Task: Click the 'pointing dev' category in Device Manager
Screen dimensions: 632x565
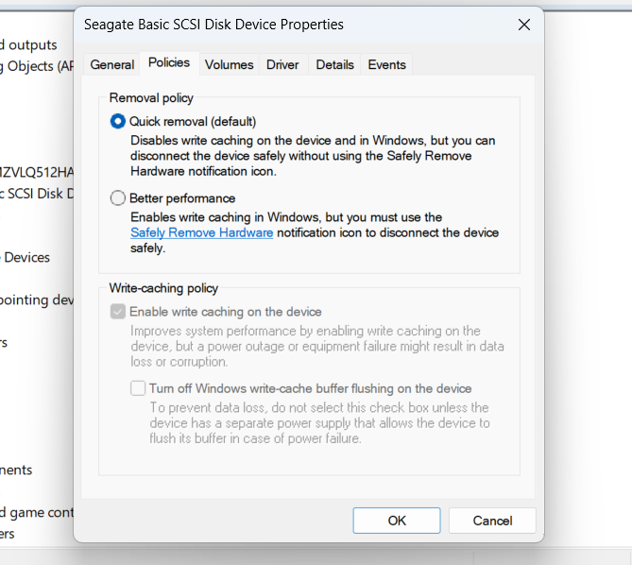Action: [x=37, y=300]
